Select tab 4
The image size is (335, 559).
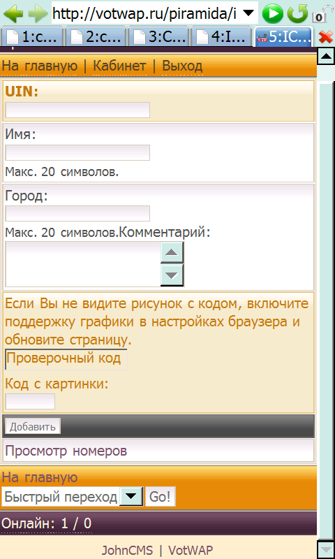coord(221,36)
